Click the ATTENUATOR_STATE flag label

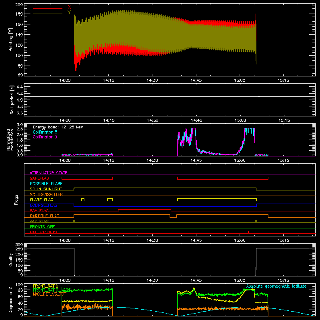point(48,173)
